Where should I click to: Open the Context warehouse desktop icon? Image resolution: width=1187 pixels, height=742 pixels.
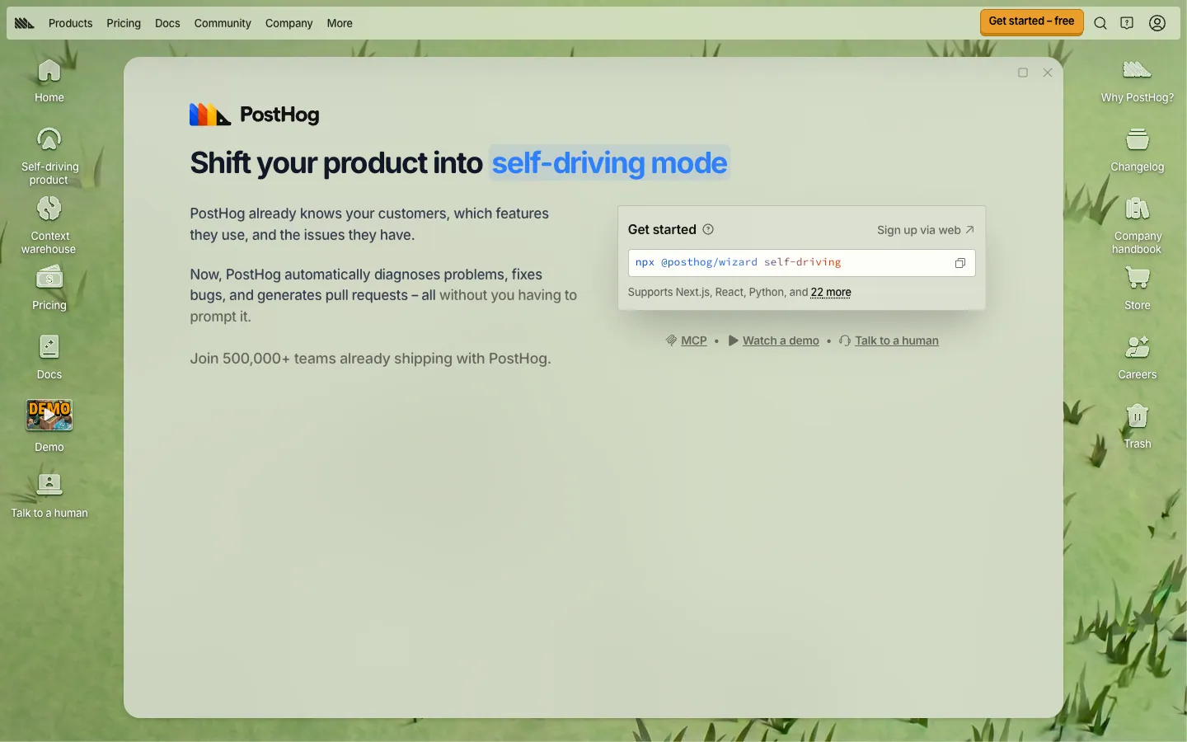coord(49,225)
